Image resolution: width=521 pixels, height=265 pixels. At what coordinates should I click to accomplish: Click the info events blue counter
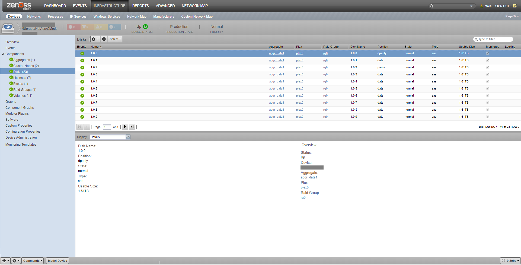click(x=114, y=27)
